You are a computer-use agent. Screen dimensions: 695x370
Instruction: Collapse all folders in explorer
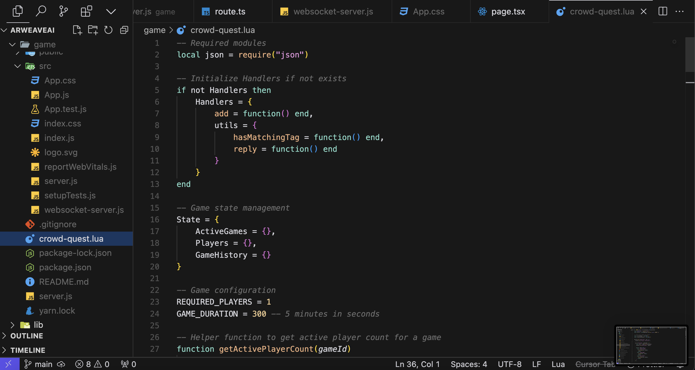click(x=124, y=30)
